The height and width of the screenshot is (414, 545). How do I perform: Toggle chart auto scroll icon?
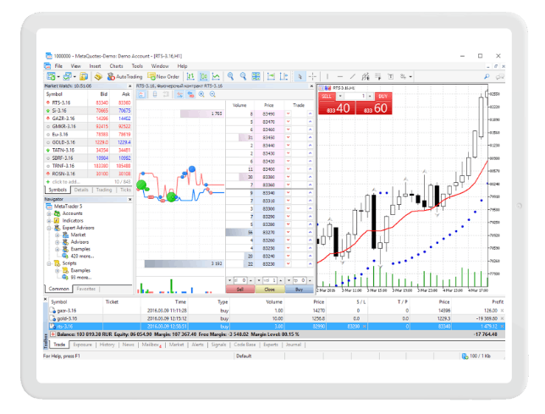[271, 76]
